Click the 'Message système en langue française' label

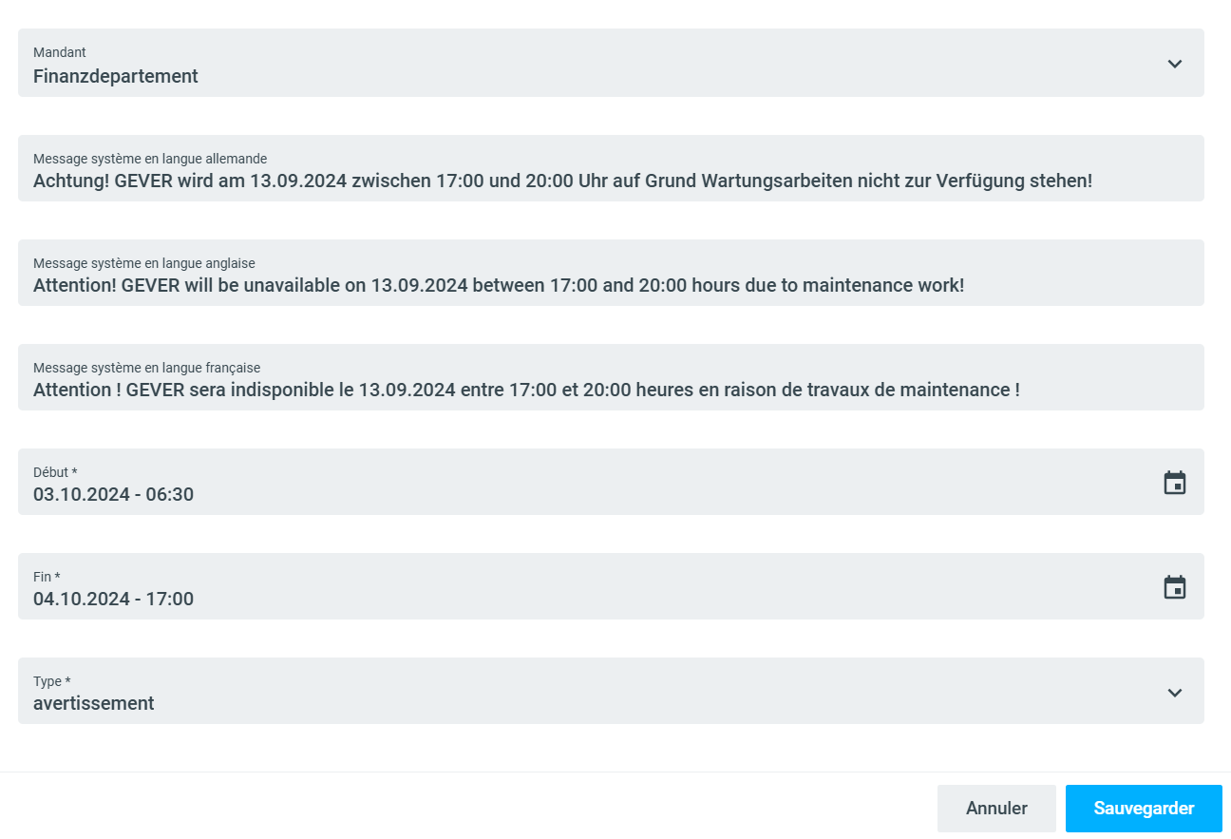pyautogui.click(x=146, y=368)
